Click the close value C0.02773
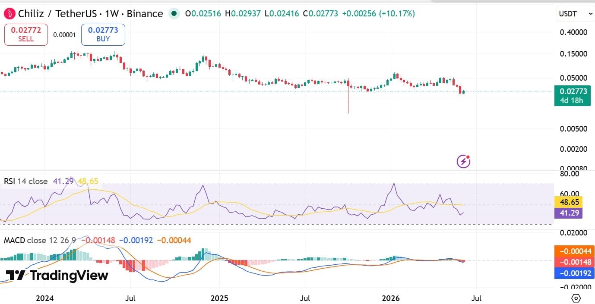The image size is (595, 304). [x=321, y=14]
